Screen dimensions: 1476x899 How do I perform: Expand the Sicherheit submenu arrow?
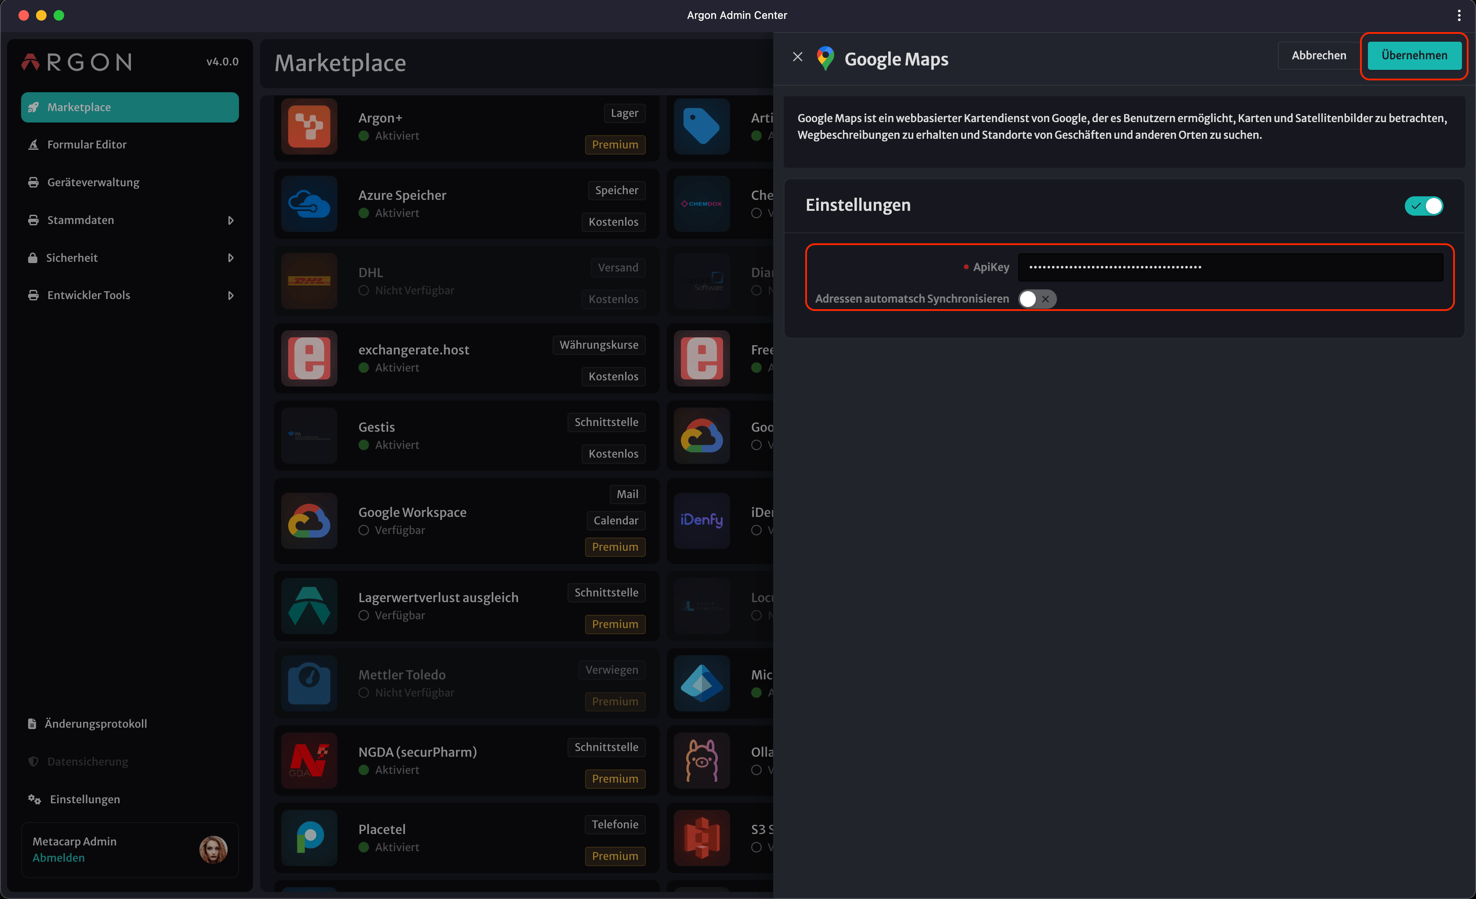(231, 257)
